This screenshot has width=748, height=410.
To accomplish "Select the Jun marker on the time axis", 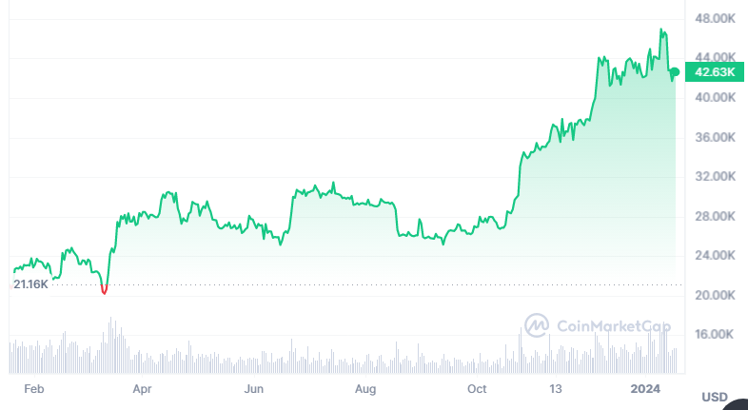I will tap(253, 388).
